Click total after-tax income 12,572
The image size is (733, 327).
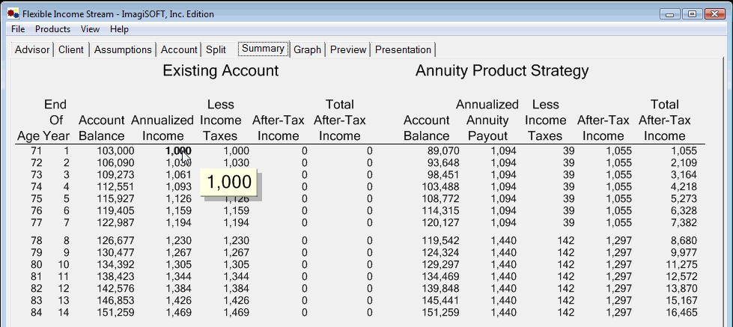pyautogui.click(x=682, y=277)
